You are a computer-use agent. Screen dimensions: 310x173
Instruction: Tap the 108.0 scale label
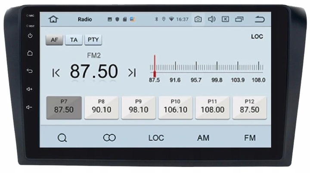[x=258, y=80]
